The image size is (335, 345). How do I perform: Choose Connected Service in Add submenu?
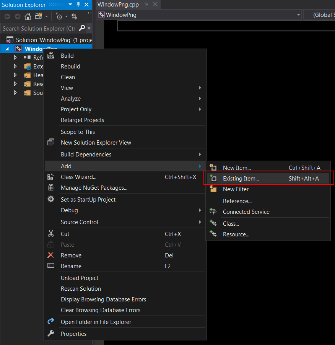point(268,212)
